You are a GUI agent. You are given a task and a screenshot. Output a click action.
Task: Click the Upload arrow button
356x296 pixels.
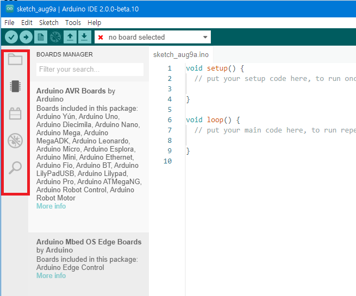tap(26, 37)
